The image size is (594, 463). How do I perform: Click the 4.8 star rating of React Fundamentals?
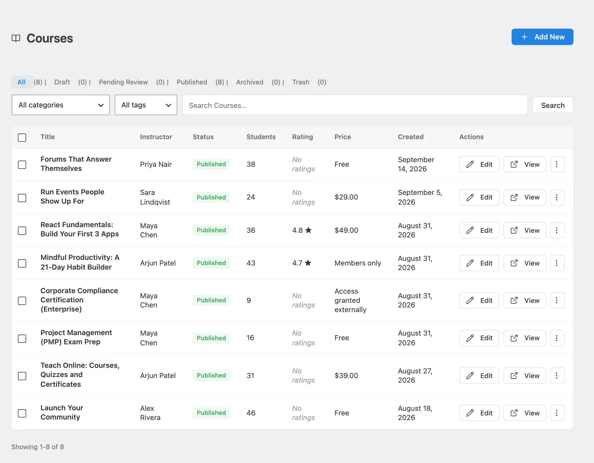tap(302, 230)
